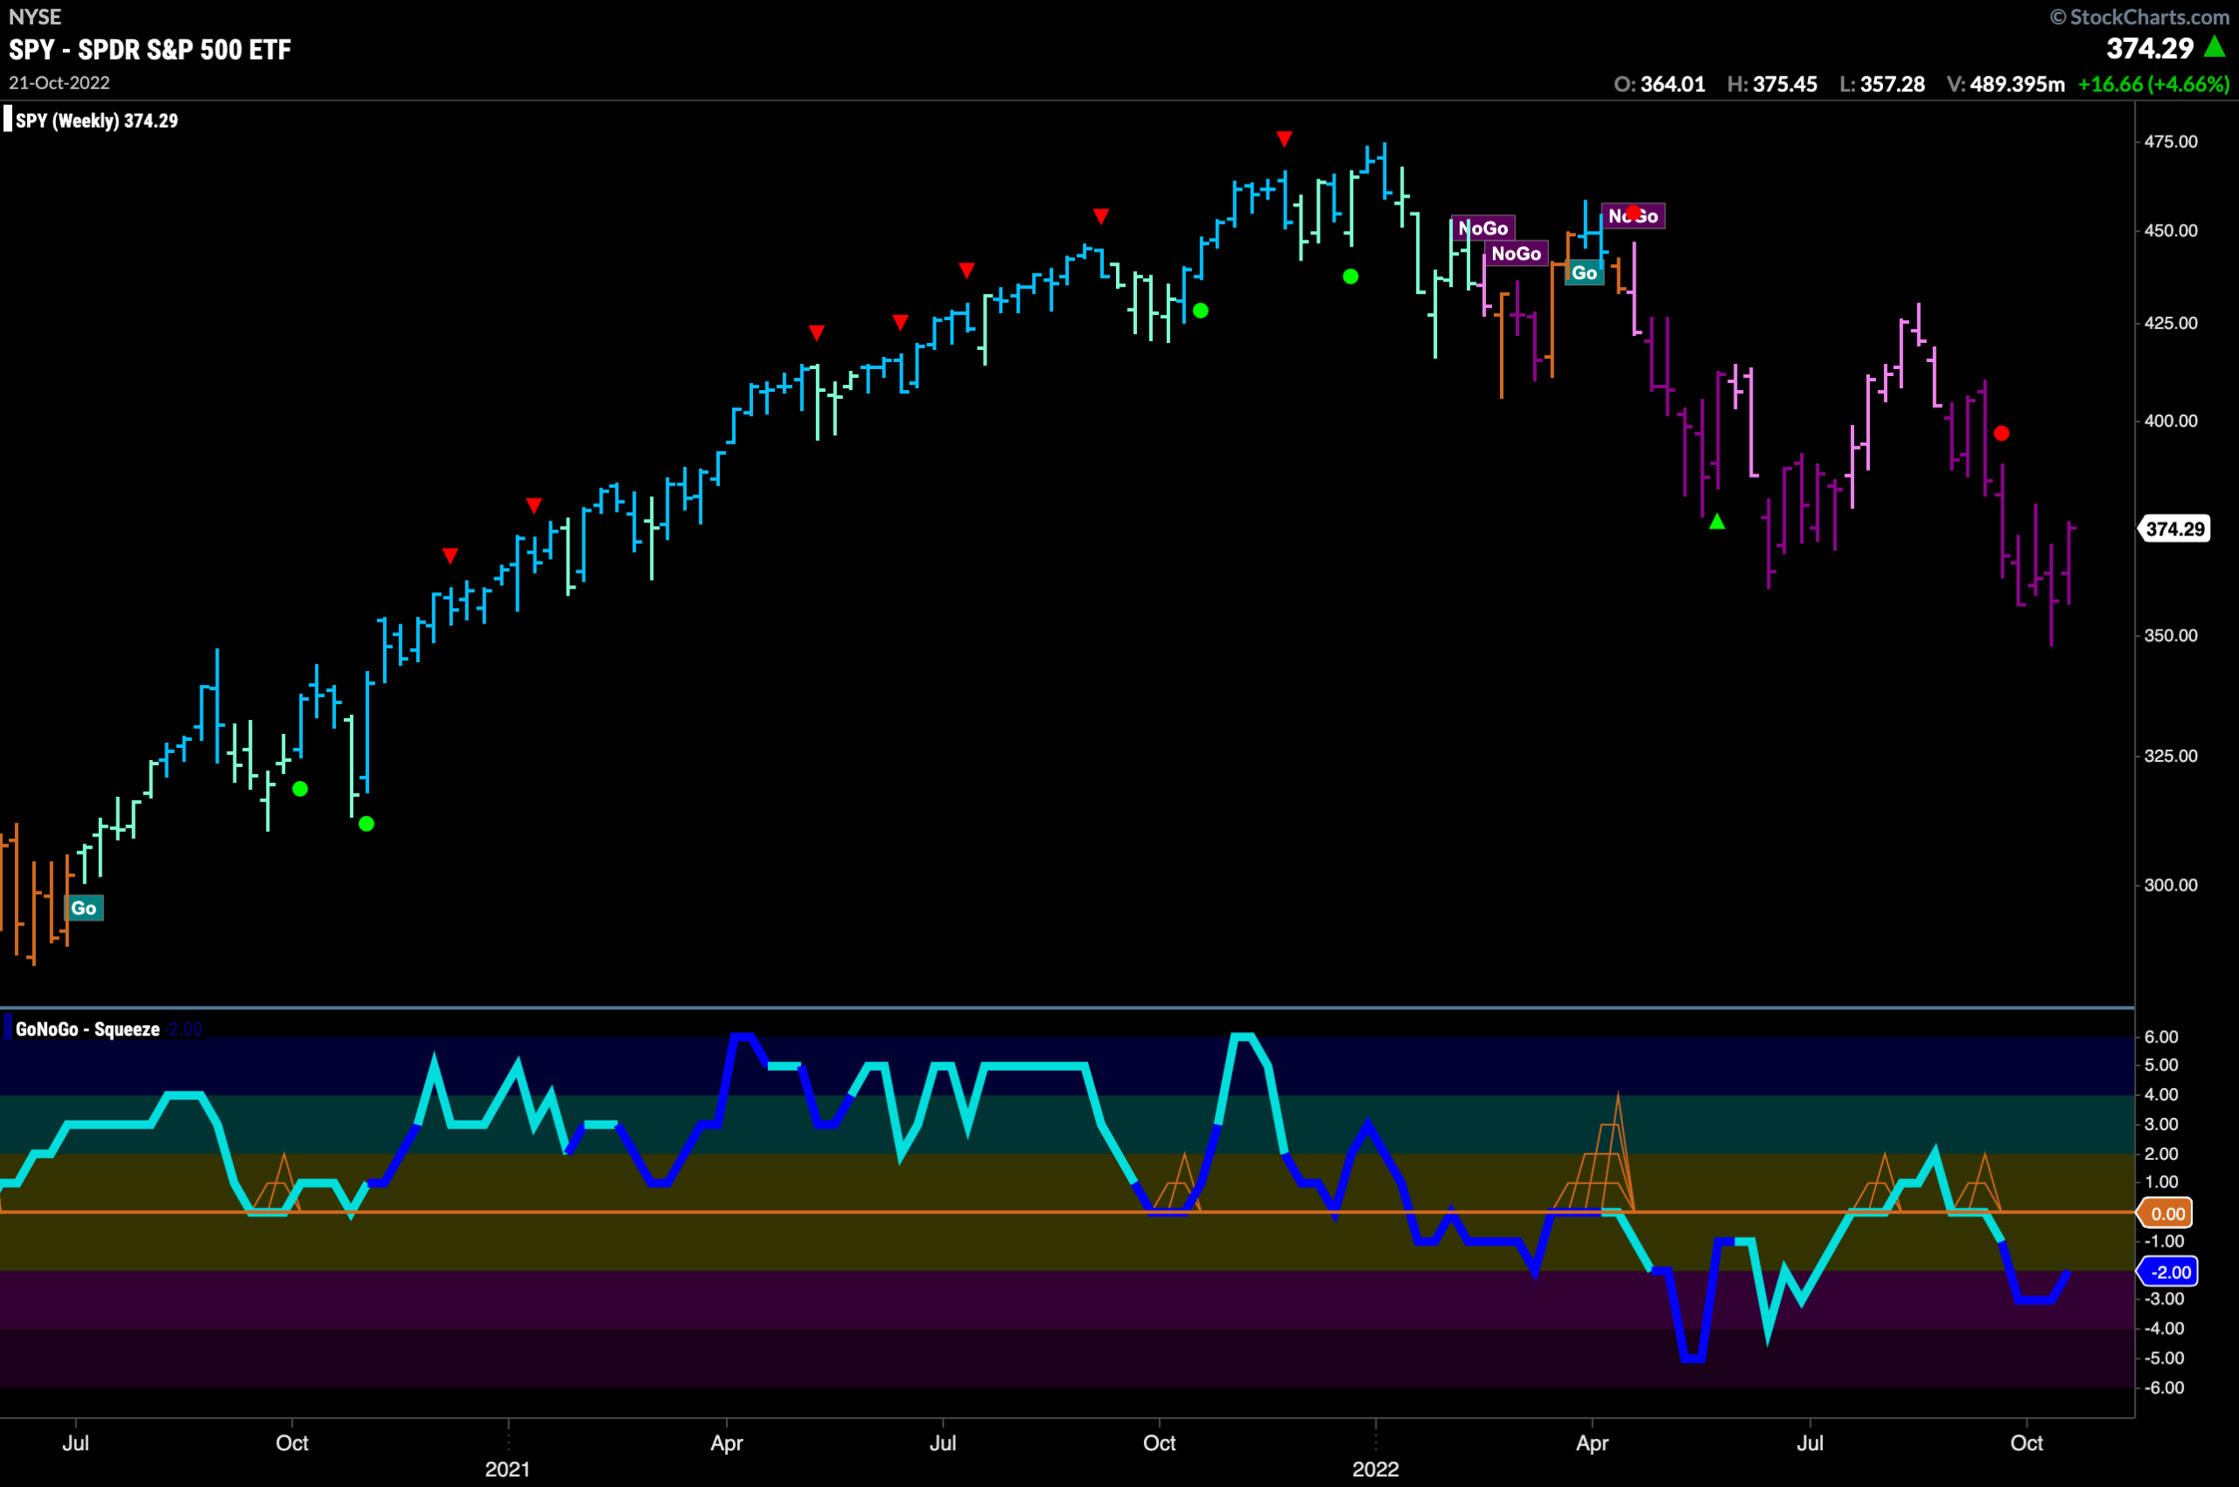Click the teal Go label near April 2022
The height and width of the screenshot is (1487, 2239).
point(1584,273)
